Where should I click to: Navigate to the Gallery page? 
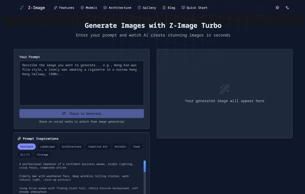click(x=147, y=8)
